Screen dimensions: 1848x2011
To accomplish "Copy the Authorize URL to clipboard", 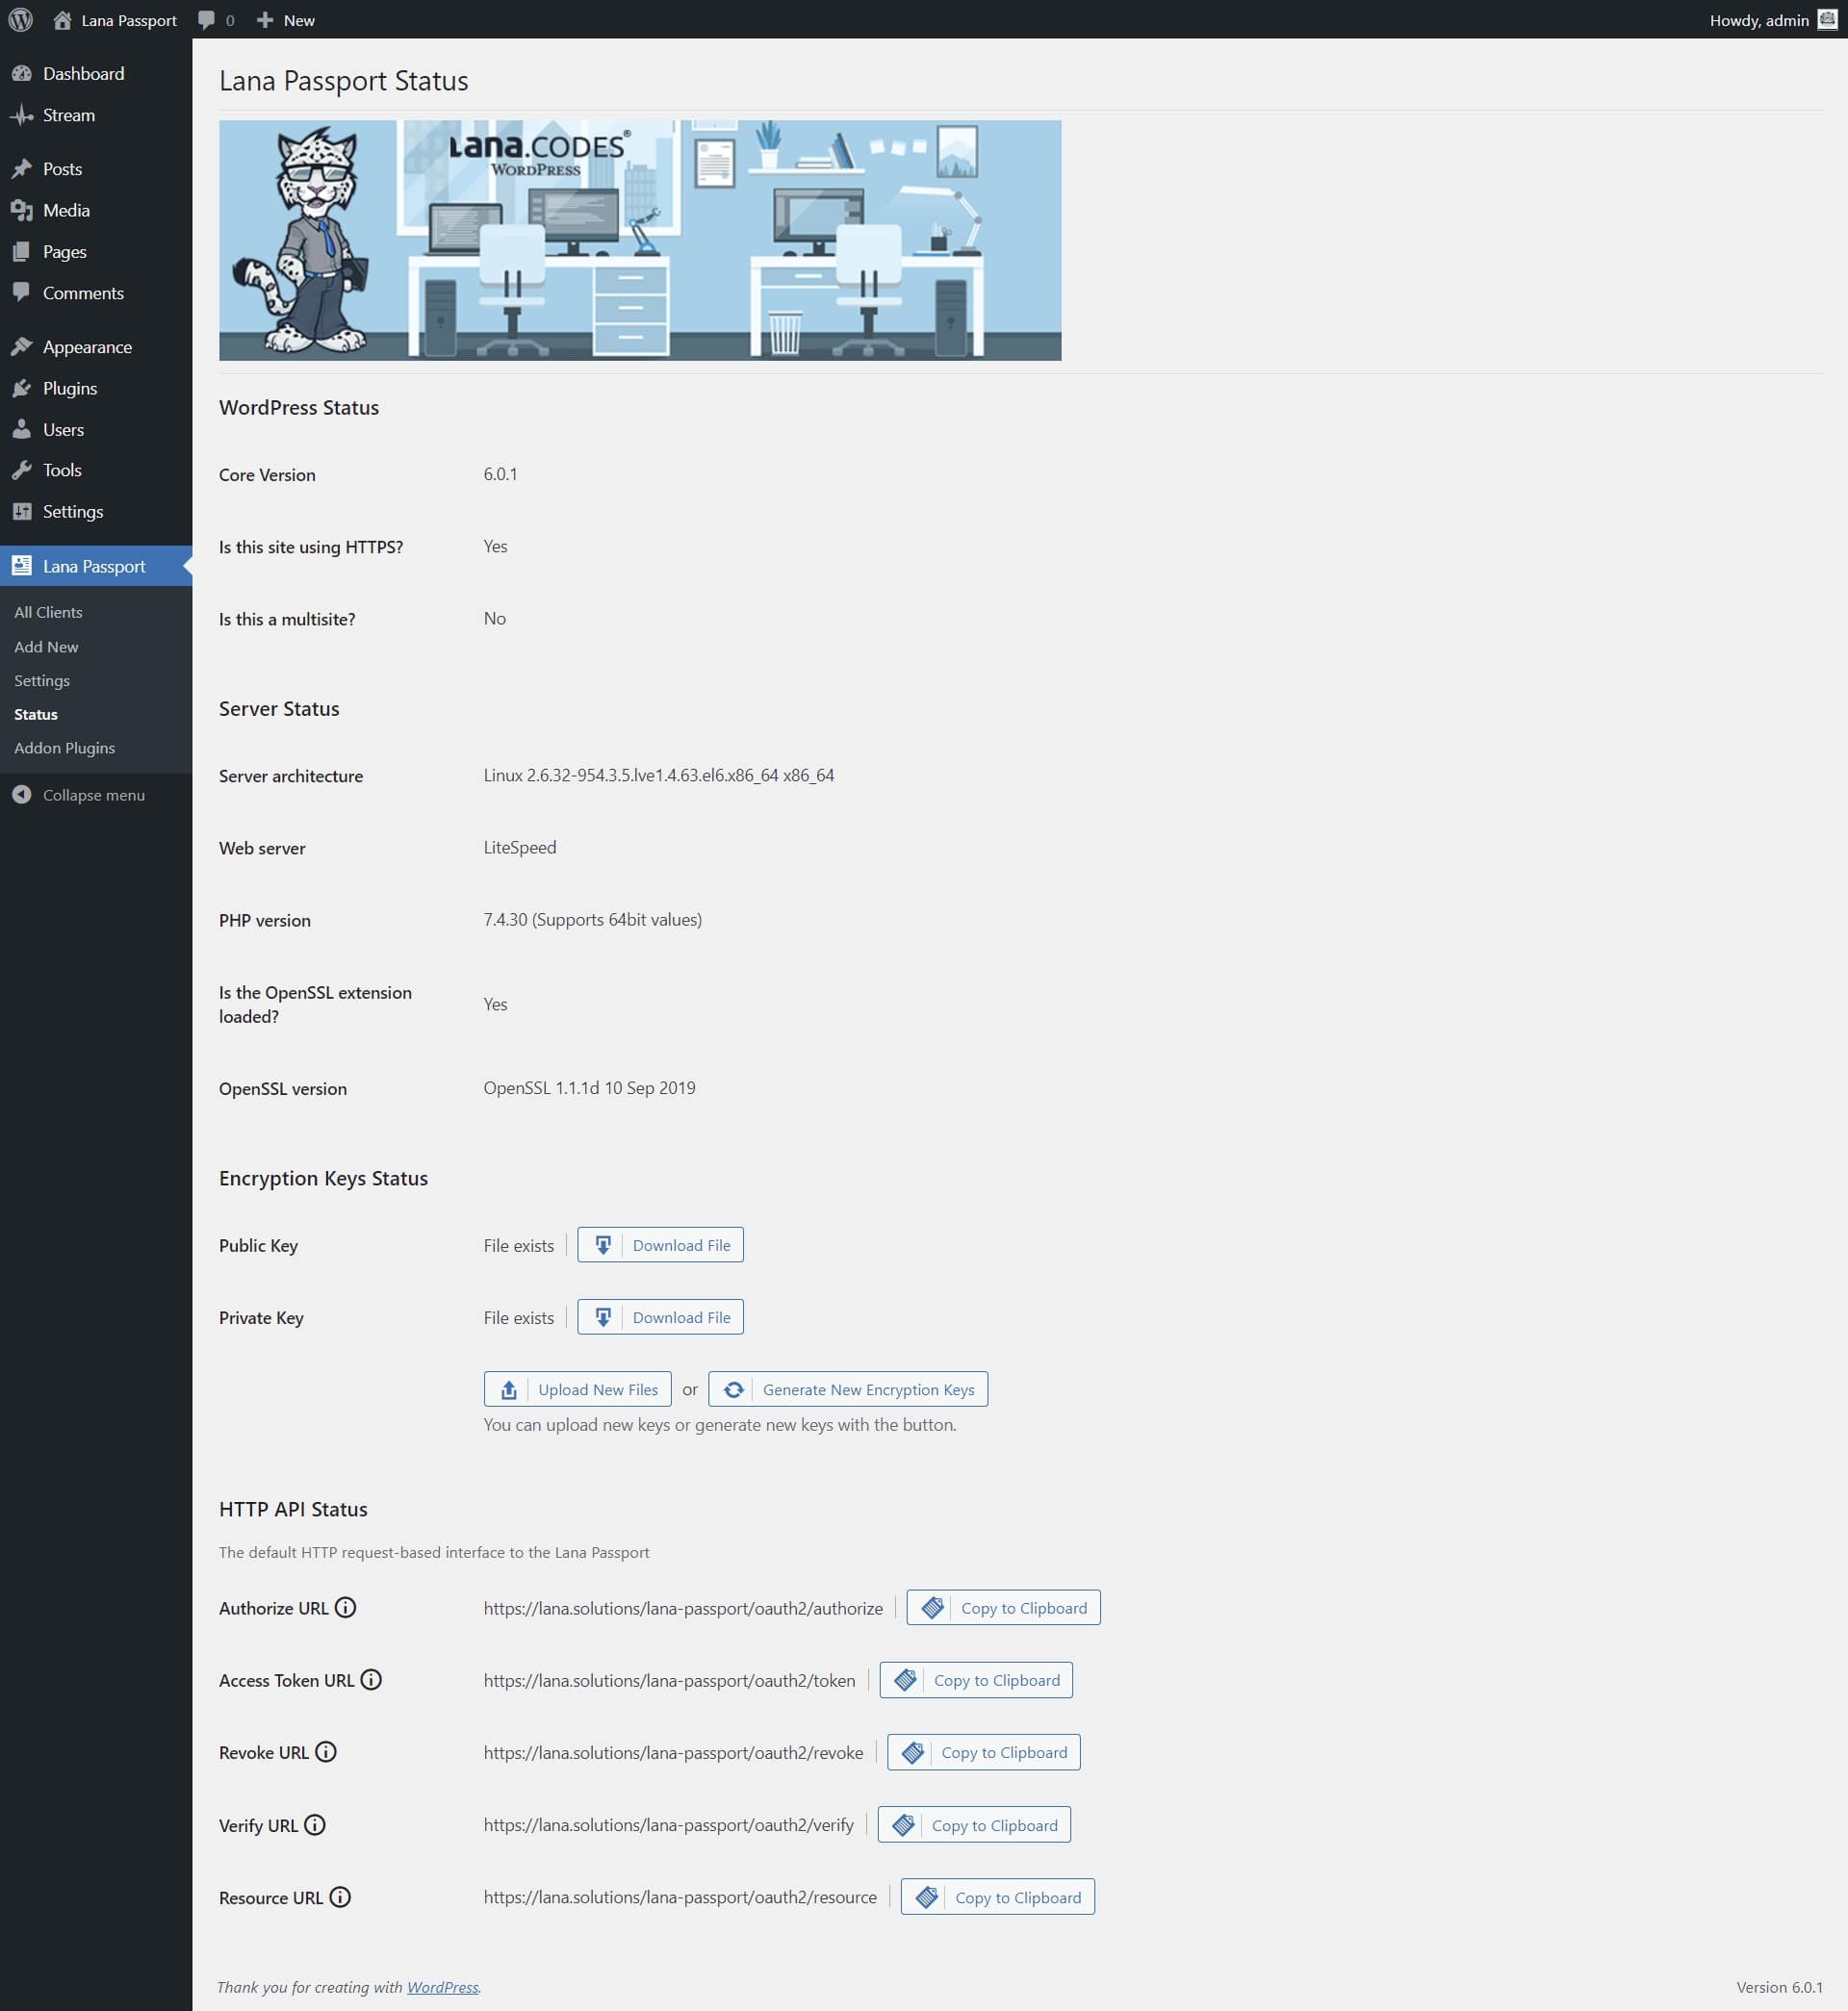I will click(x=1003, y=1607).
